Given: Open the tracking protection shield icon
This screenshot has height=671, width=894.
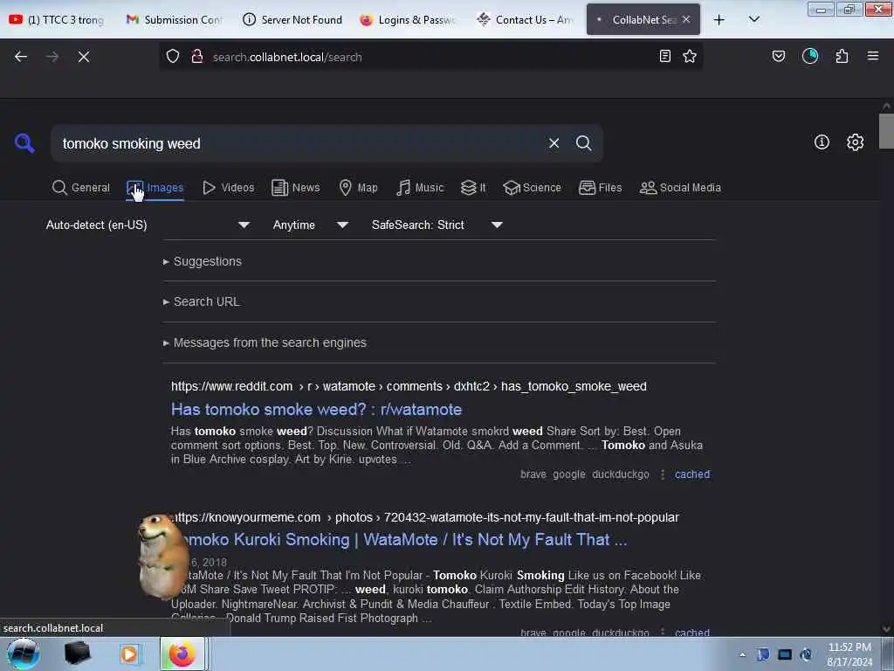Looking at the screenshot, I should click(173, 57).
